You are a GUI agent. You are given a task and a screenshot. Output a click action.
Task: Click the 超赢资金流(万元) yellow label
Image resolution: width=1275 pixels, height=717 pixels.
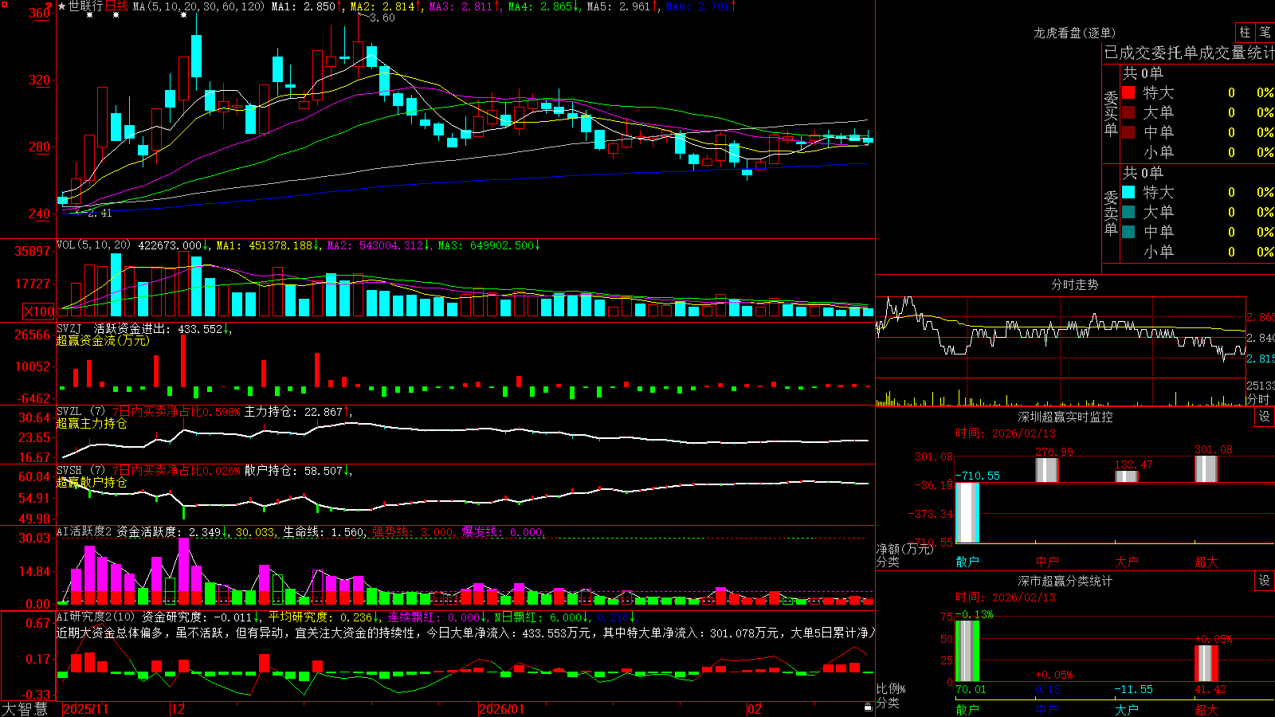click(103, 340)
